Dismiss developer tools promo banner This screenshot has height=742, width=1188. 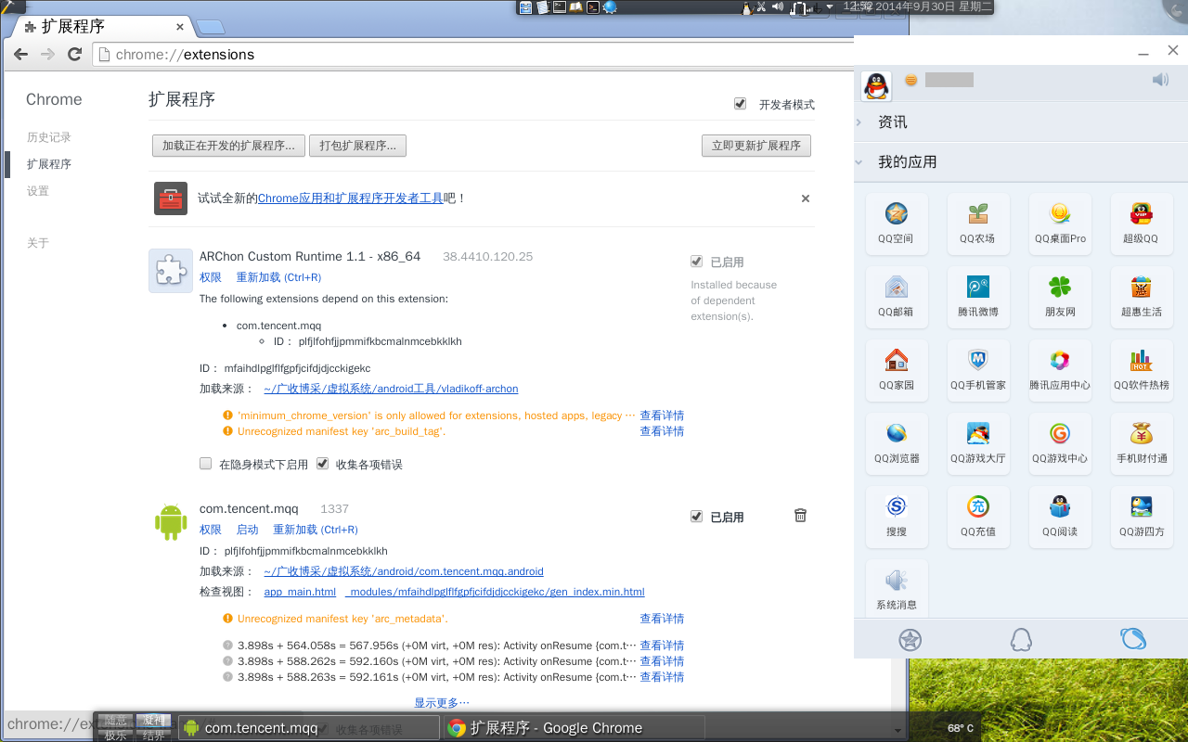[806, 198]
